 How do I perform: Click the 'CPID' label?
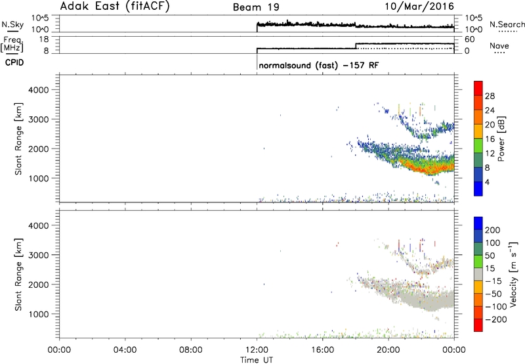(x=14, y=62)
